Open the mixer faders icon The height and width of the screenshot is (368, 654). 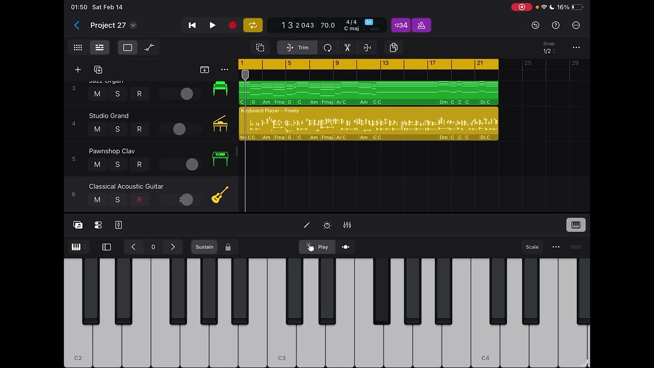[347, 225]
